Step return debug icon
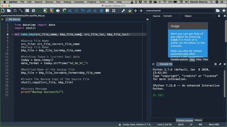The height and width of the screenshot is (127, 227). click(x=89, y=11)
